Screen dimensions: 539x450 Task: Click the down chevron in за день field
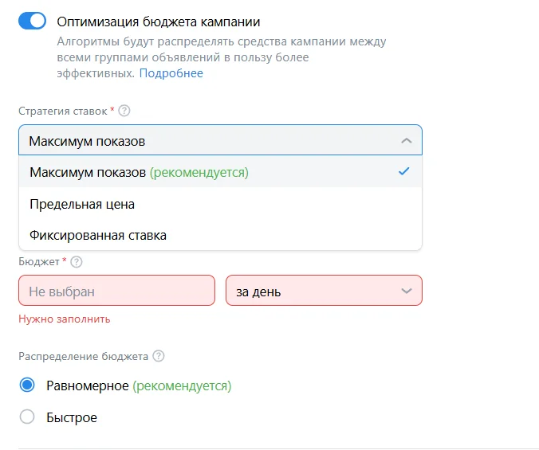coord(406,292)
